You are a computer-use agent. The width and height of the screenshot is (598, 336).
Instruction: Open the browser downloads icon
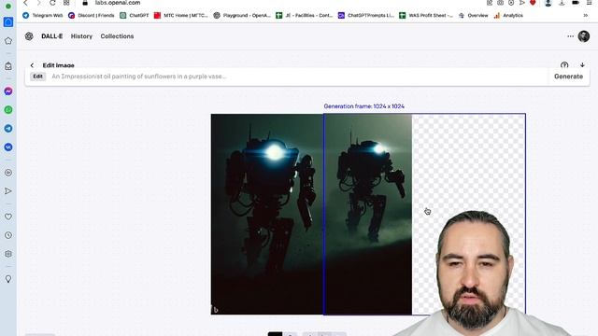[x=562, y=3]
